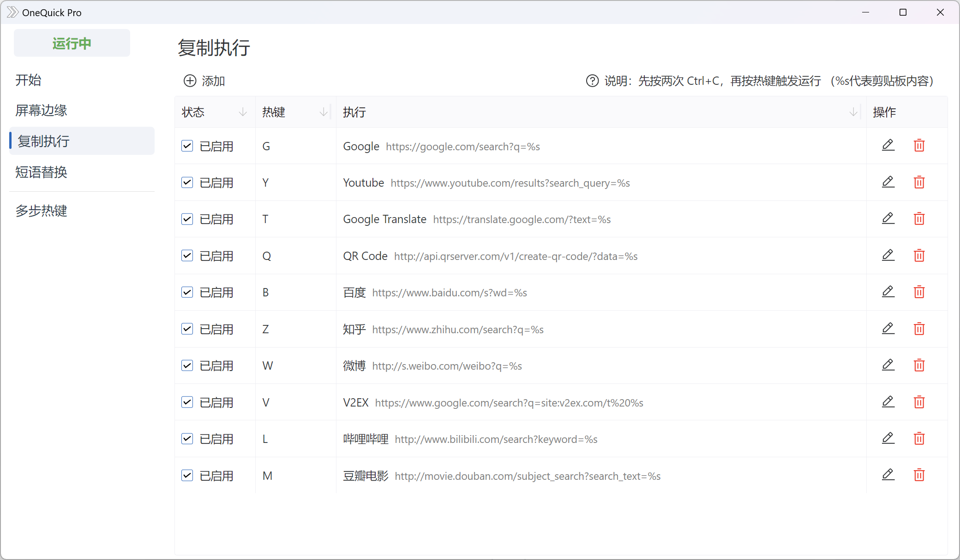Screen dimensions: 960x560
Task: Switch to the 屏幕边缘 section
Action: [41, 110]
